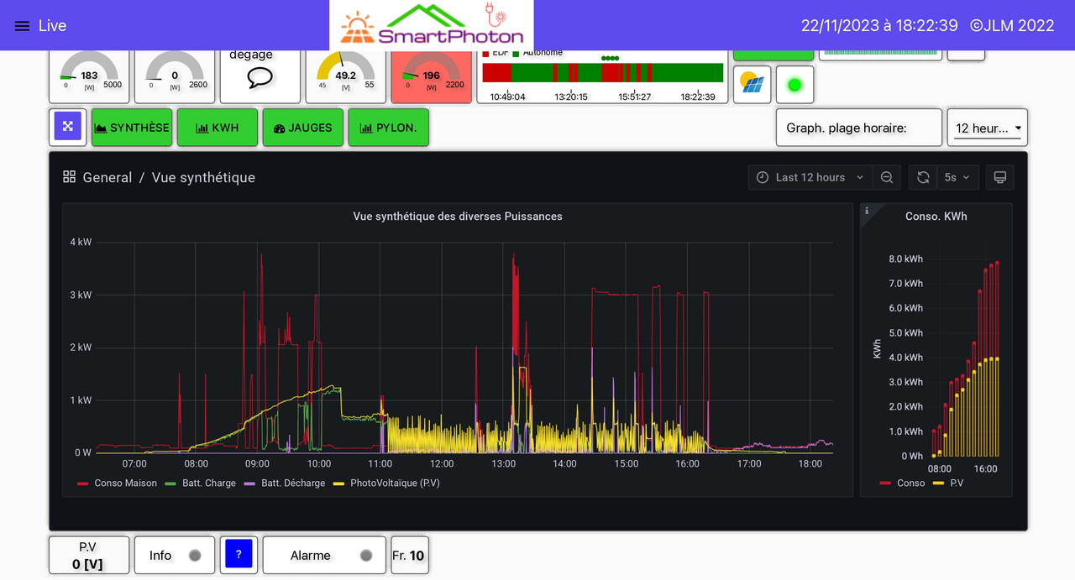Click the 0 W gauge with 2600 max
The width and height of the screenshot is (1075, 580).
click(x=175, y=76)
